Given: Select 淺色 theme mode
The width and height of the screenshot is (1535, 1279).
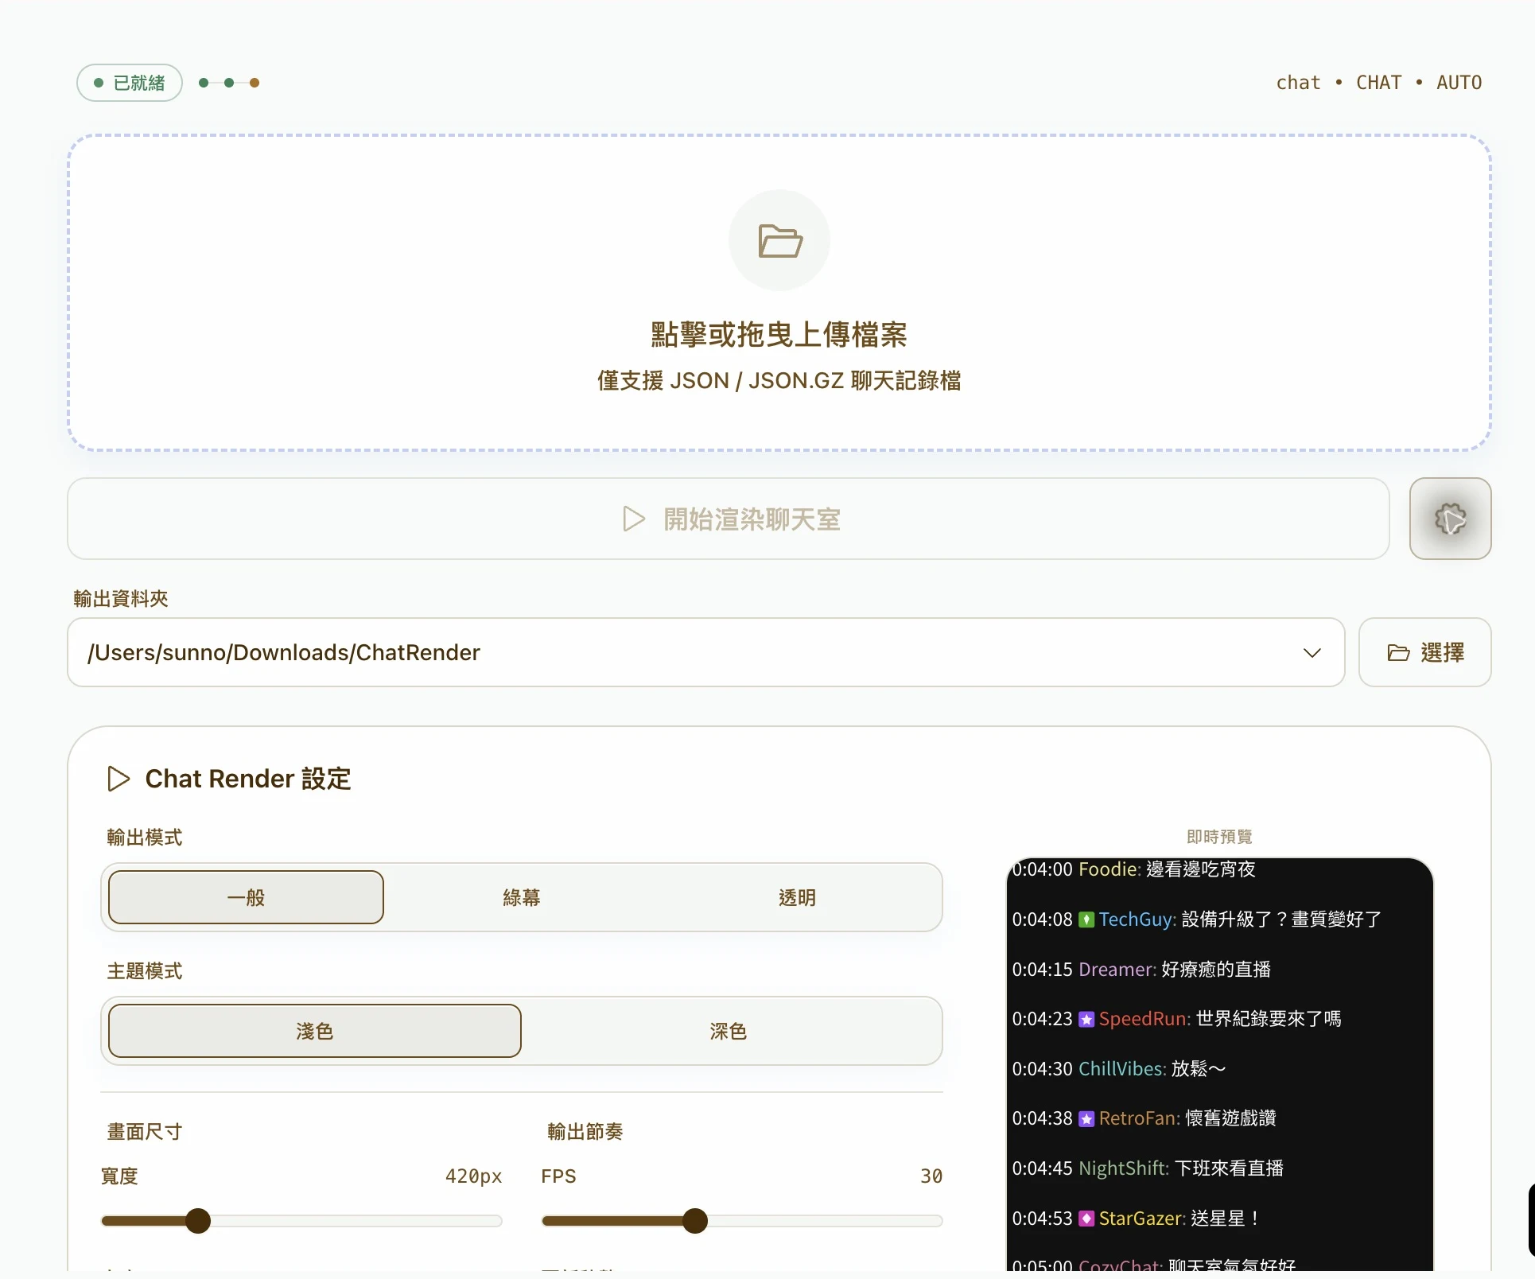Looking at the screenshot, I should pyautogui.click(x=315, y=1031).
